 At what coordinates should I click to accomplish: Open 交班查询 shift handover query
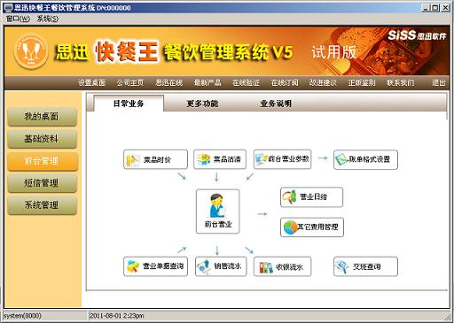click(x=365, y=266)
